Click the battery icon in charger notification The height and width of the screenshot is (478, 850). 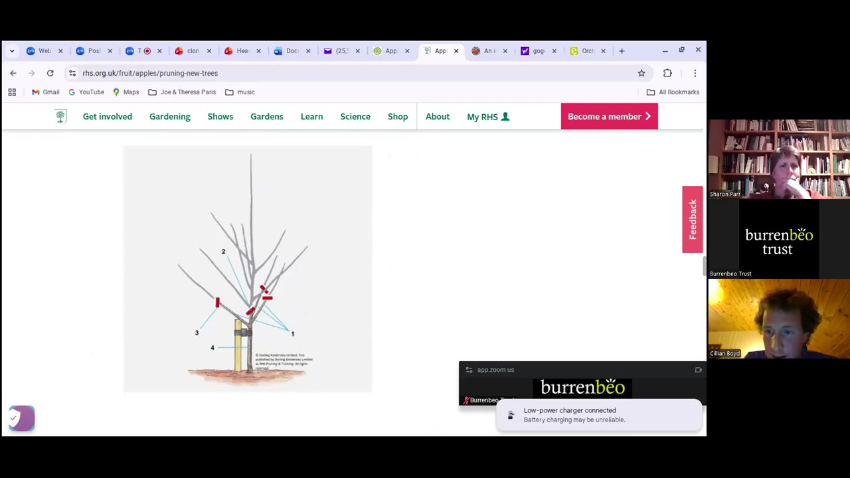tap(511, 415)
